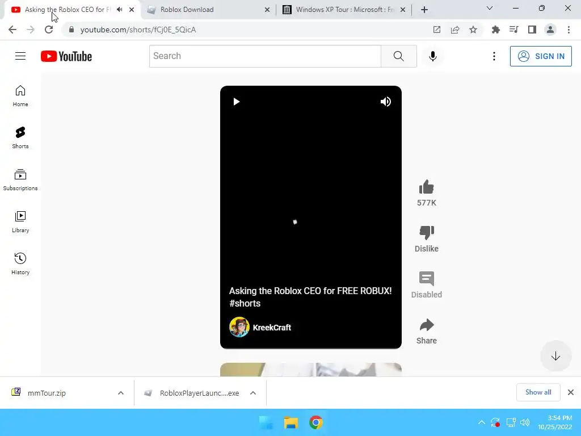
Task: Open Shorts in sidebar
Action: click(x=20, y=138)
